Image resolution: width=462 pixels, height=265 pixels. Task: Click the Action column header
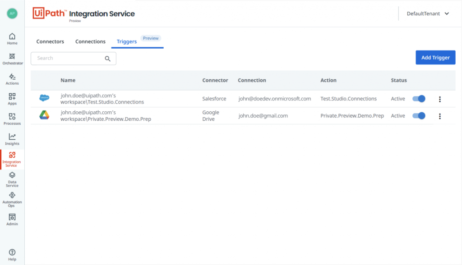pyautogui.click(x=328, y=80)
